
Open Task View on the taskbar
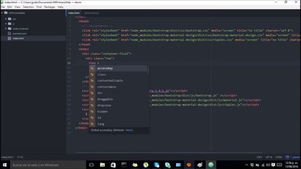91,165
